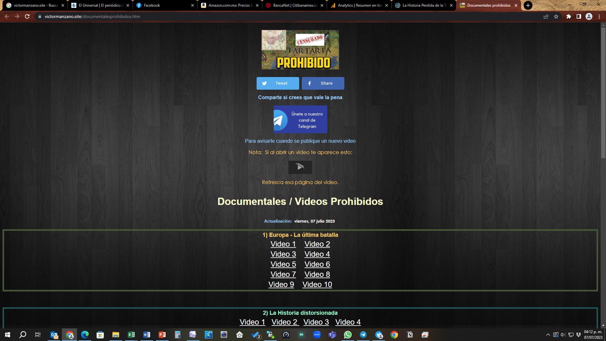Click the Facebook Share button
Screen dimensions: 606x341
[x=322, y=83]
